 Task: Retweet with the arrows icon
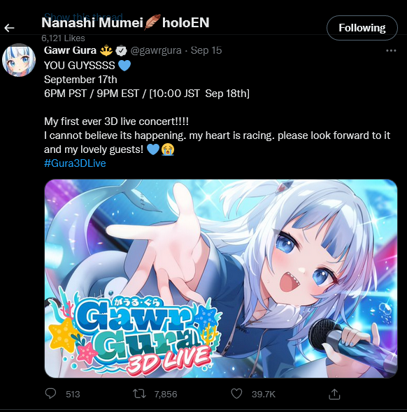(x=139, y=394)
